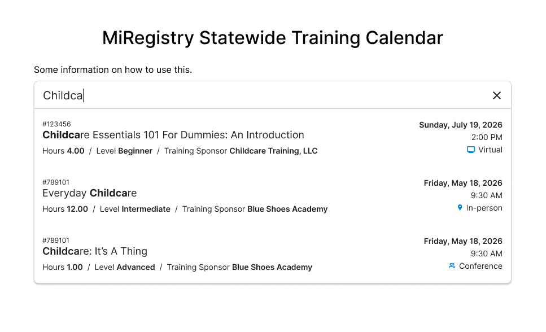Clear the search field with the X icon

click(x=497, y=95)
